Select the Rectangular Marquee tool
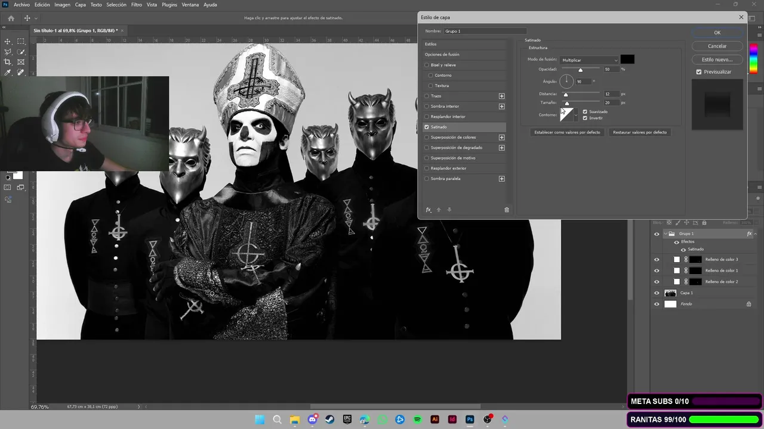Image resolution: width=764 pixels, height=429 pixels. (x=21, y=41)
